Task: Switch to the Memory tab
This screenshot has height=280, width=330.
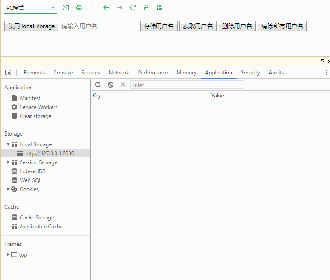Action: (x=187, y=73)
